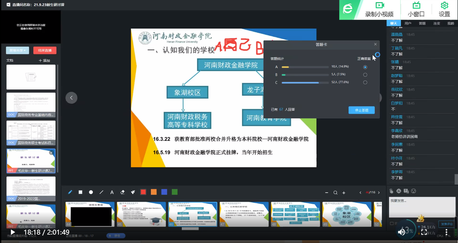Open the question bubble icon above chat input

point(406,191)
